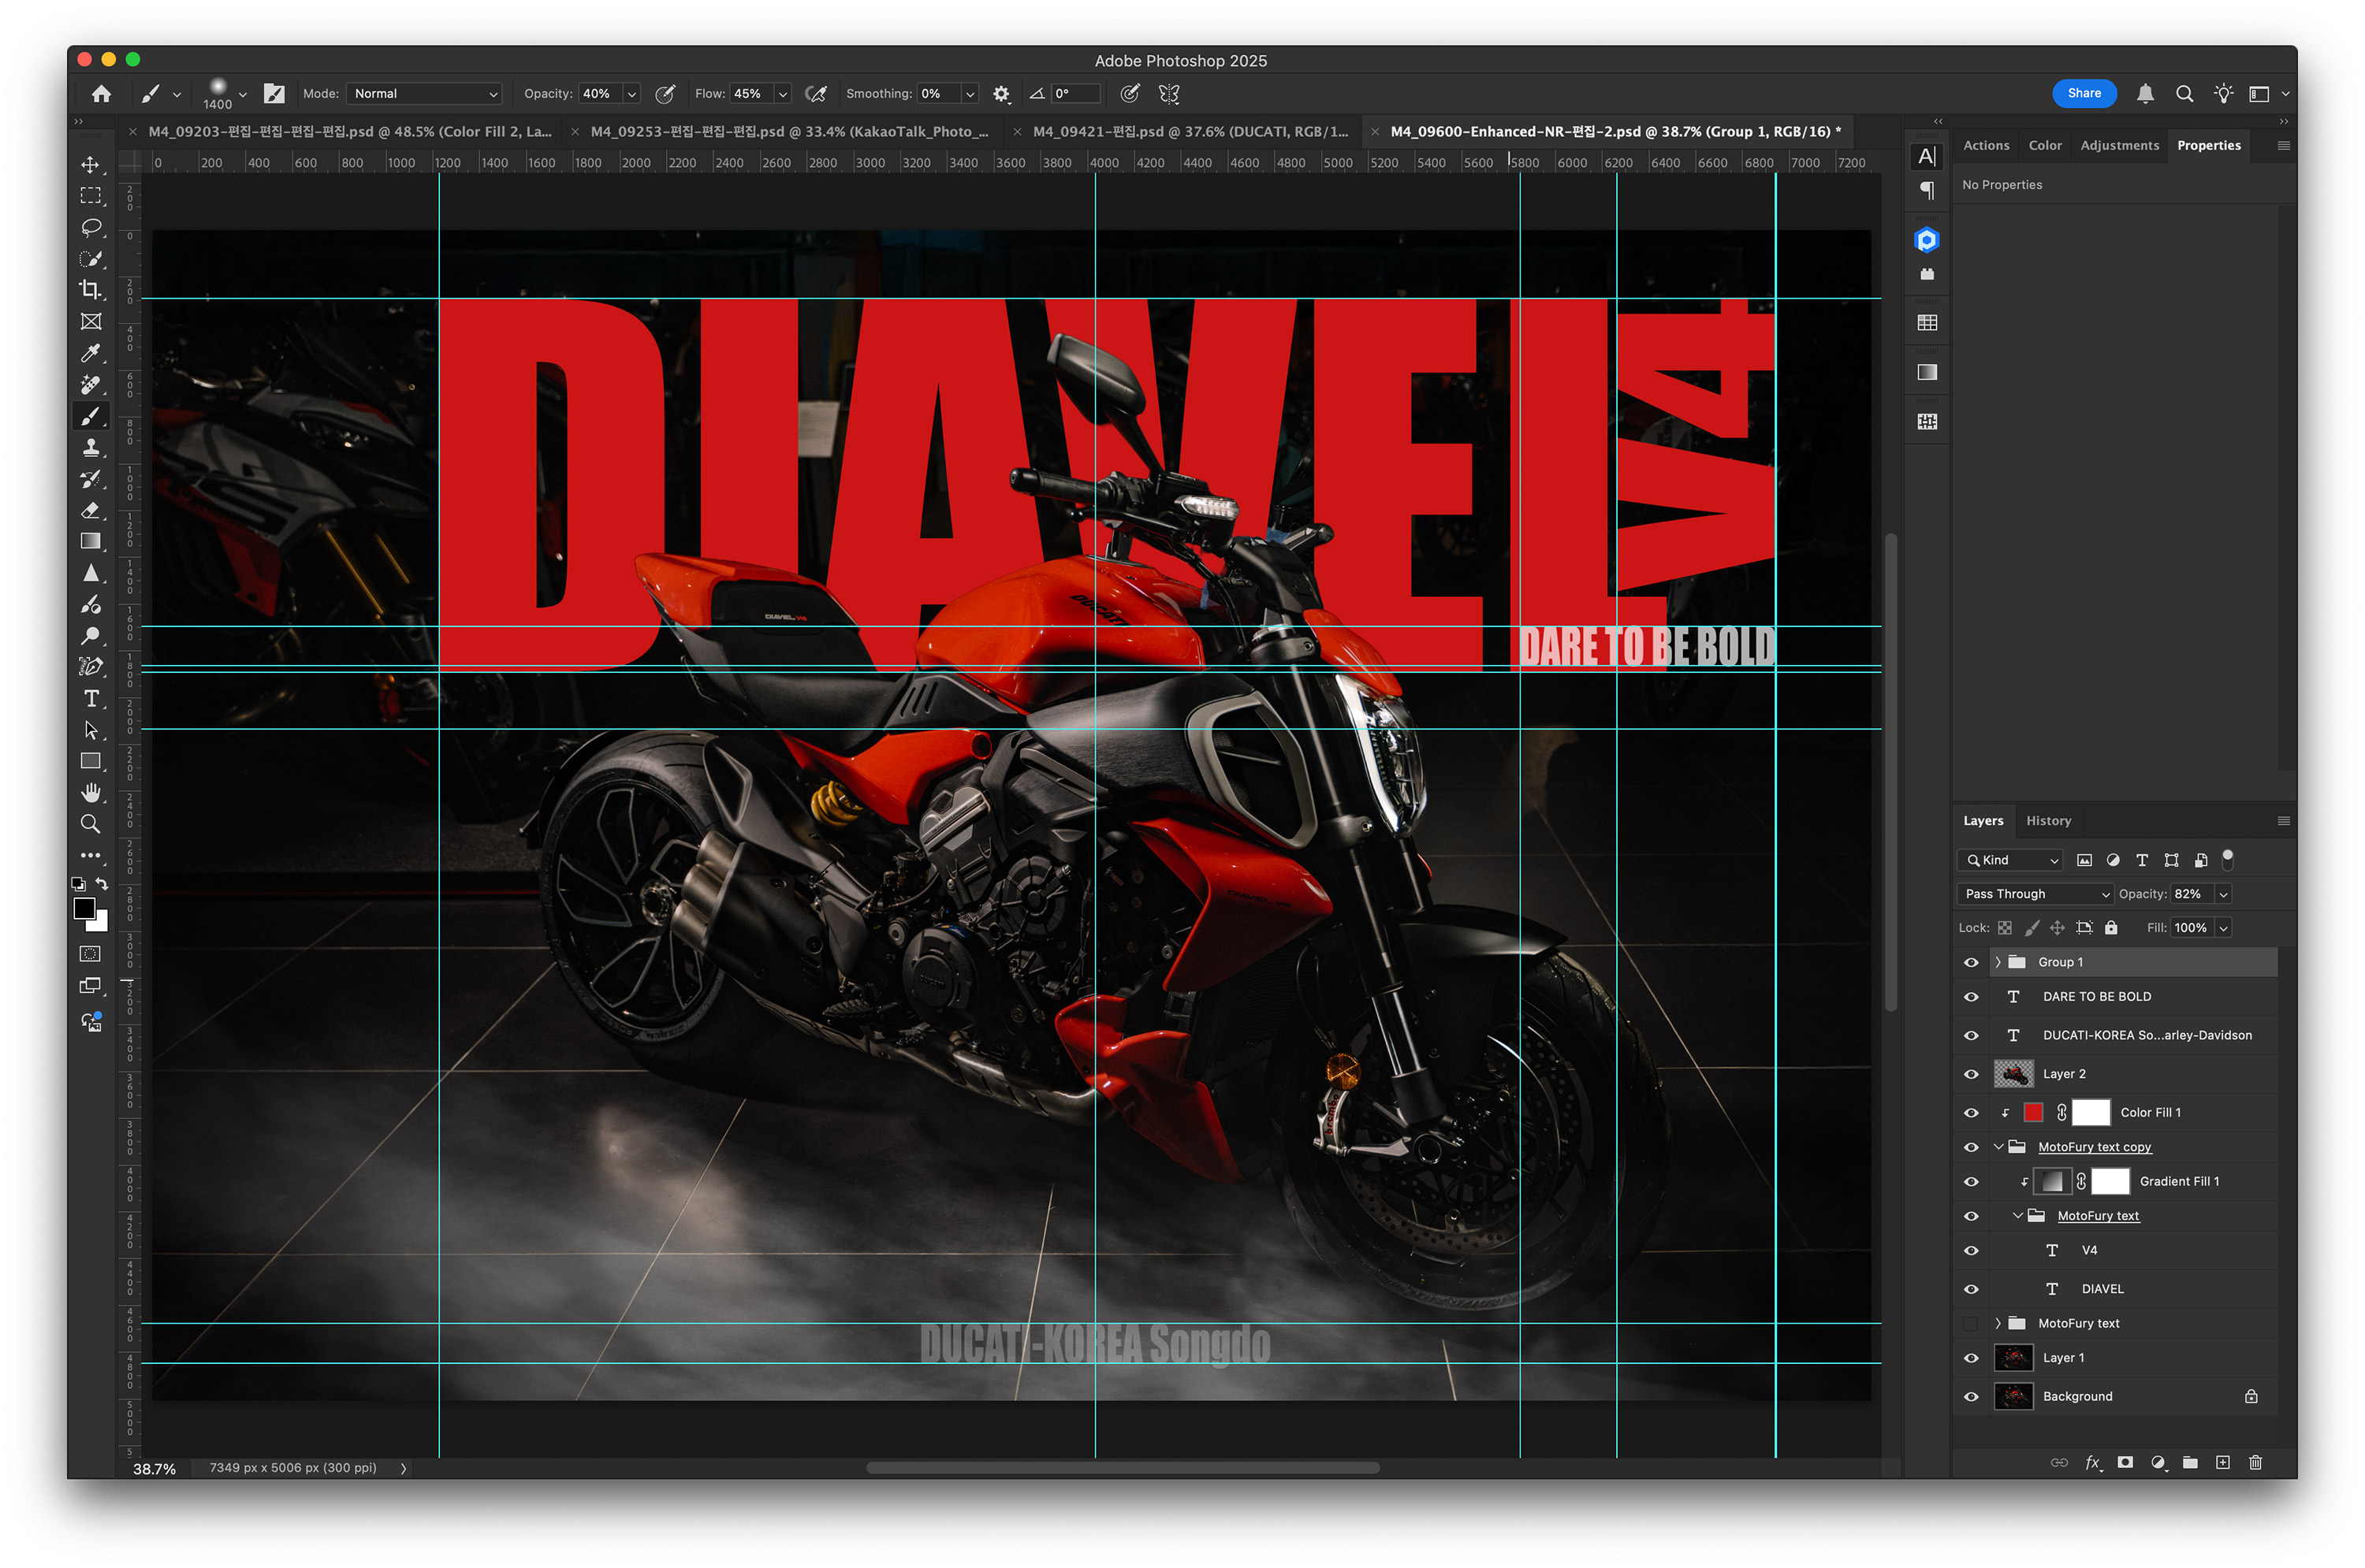
Task: Click the foreground color swatch
Action: pos(85,909)
